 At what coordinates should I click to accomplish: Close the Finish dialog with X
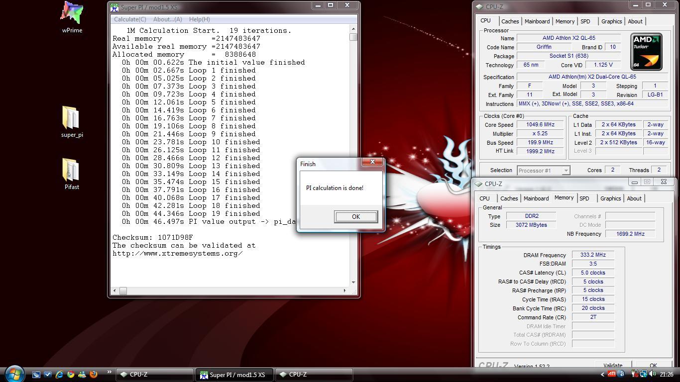tap(372, 162)
